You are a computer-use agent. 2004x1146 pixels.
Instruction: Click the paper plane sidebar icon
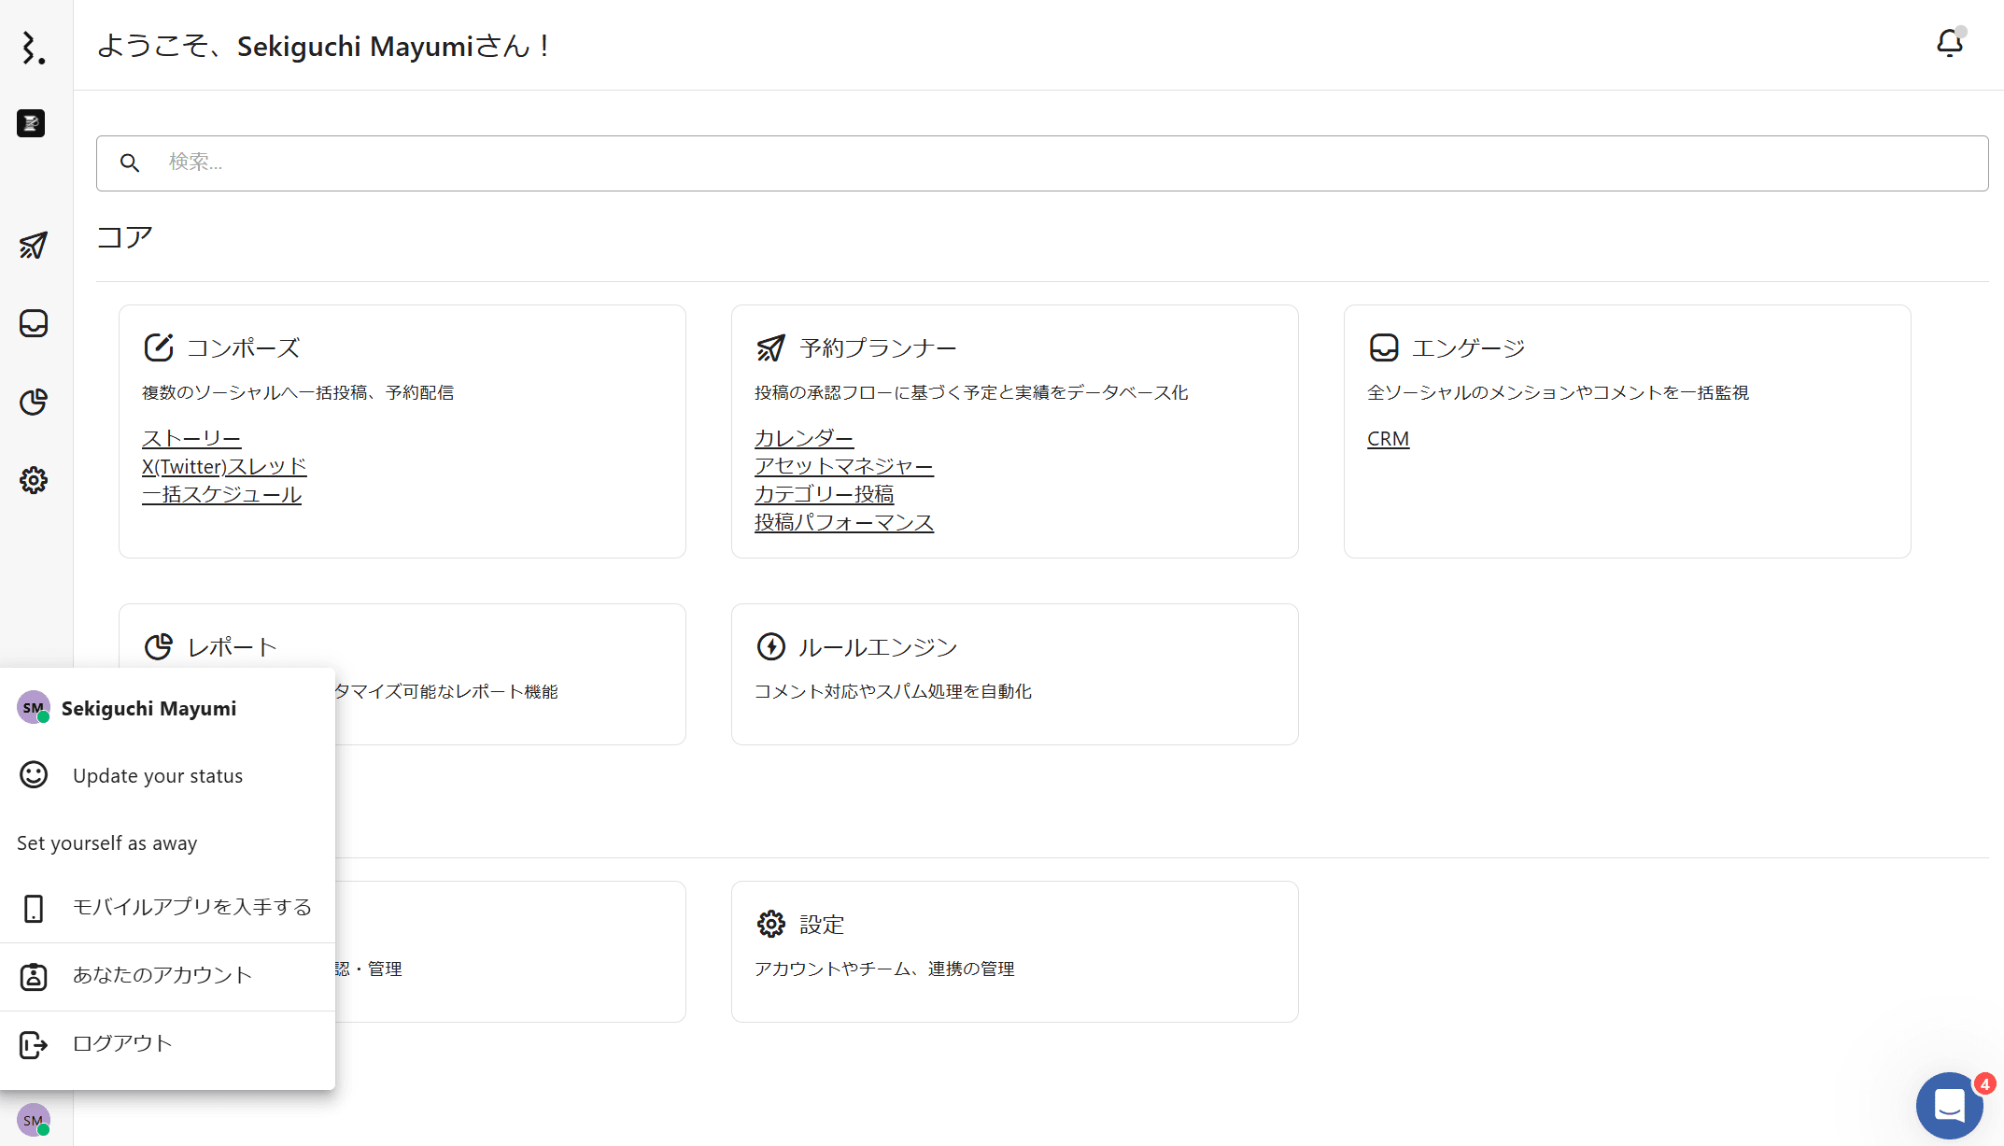click(34, 246)
